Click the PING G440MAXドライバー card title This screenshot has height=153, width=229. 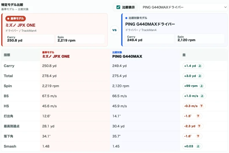point(150,24)
